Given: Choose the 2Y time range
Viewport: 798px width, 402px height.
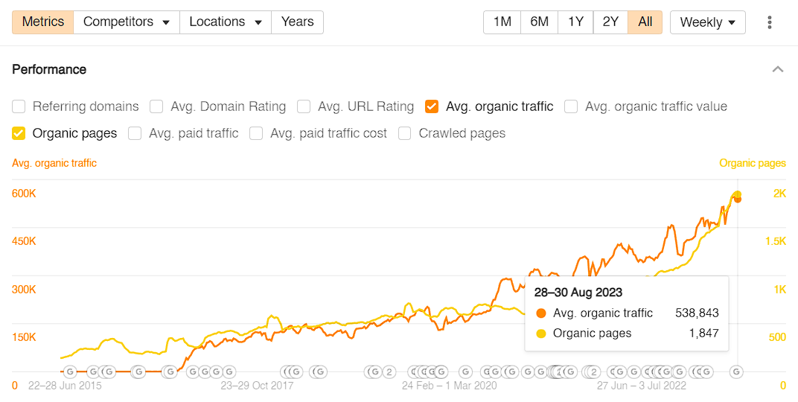Looking at the screenshot, I should (x=610, y=22).
